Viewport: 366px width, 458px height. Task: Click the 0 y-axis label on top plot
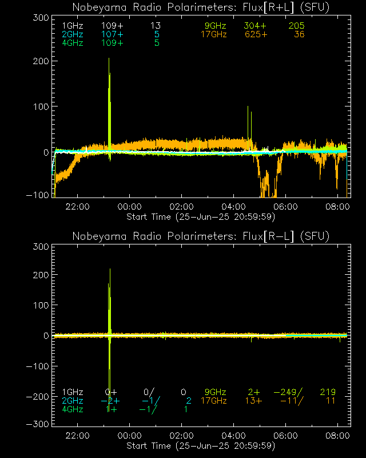point(46,152)
